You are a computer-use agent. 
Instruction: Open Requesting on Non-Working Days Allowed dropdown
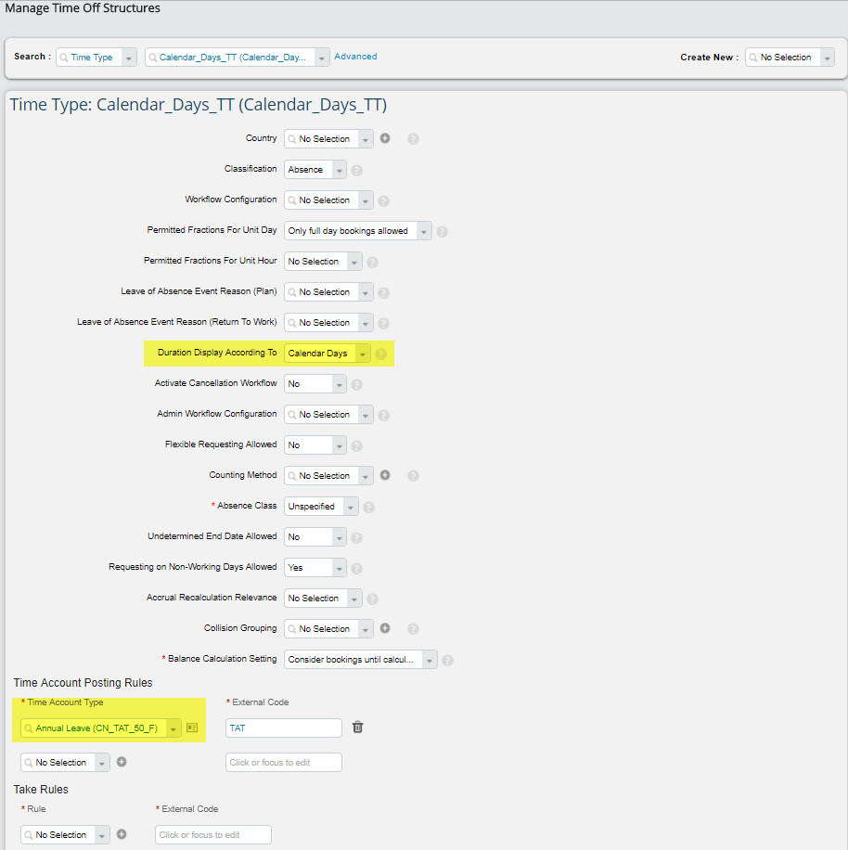click(340, 568)
